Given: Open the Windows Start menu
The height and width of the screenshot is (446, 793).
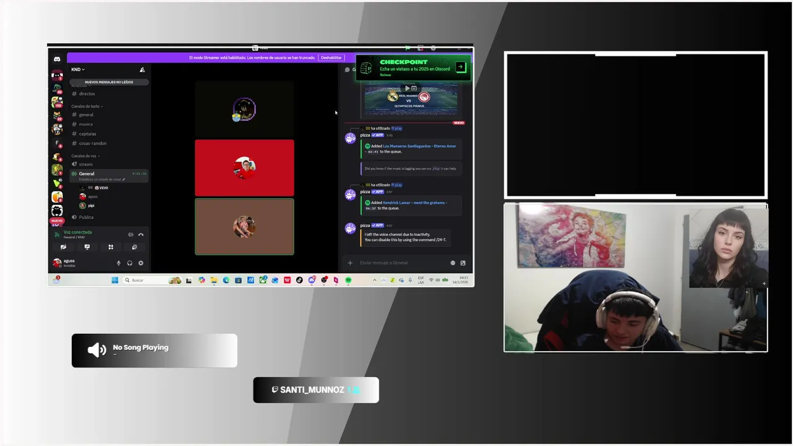Looking at the screenshot, I should pyautogui.click(x=115, y=280).
